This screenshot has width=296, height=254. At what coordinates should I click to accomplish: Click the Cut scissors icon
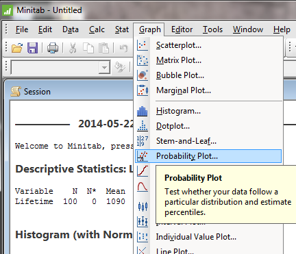73,48
